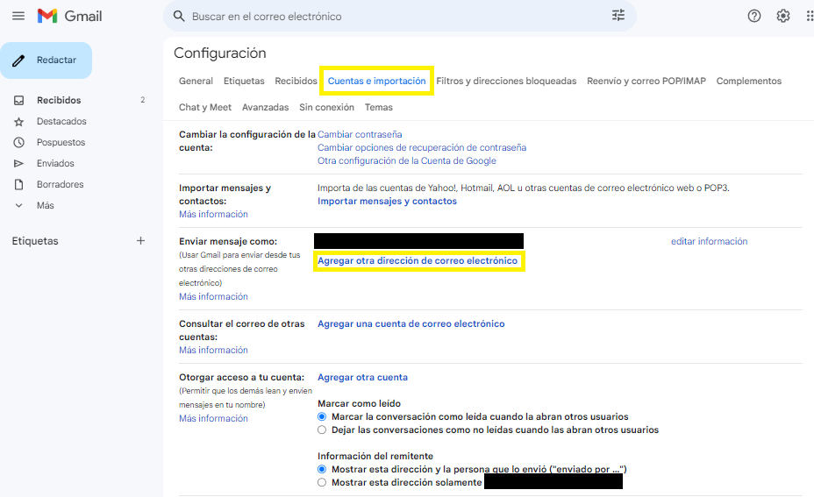The width and height of the screenshot is (814, 497).
Task: Create new label with plus icon
Action: (140, 241)
